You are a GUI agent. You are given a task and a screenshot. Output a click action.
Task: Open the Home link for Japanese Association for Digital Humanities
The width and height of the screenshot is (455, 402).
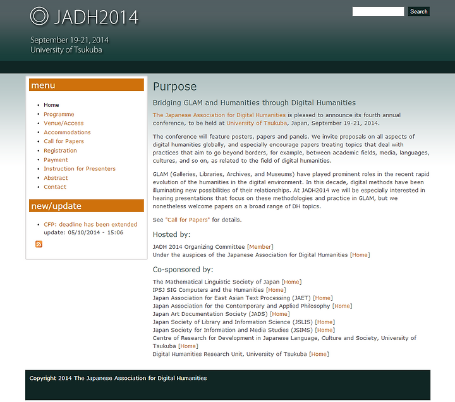[x=360, y=255]
